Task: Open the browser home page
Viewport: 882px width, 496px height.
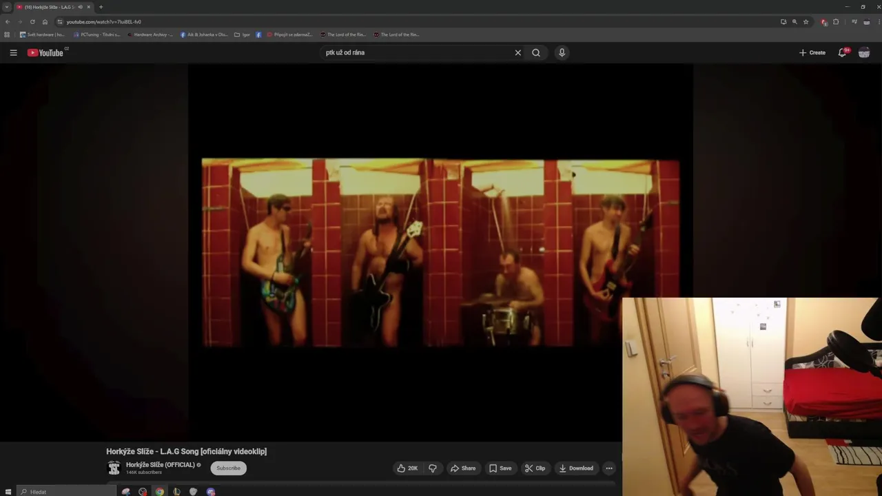Action: (45, 22)
